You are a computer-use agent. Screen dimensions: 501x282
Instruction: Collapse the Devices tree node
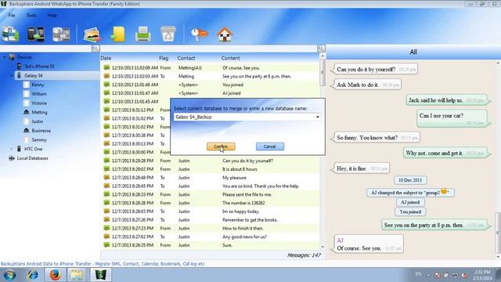pos(5,57)
